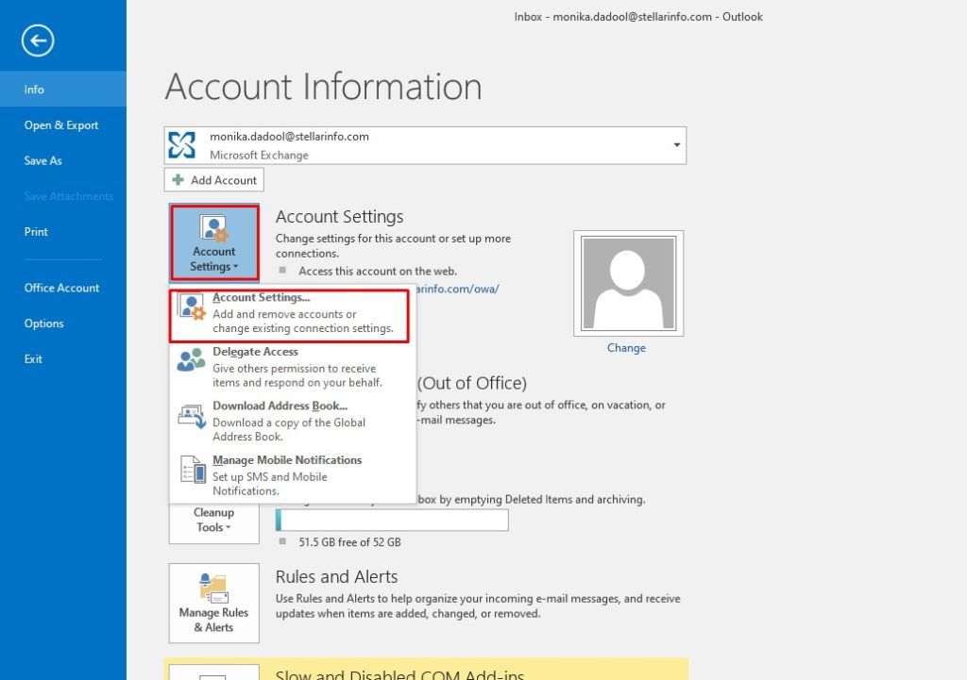Click the Account Settings menu item icon
Image resolution: width=967 pixels, height=680 pixels.
point(192,307)
